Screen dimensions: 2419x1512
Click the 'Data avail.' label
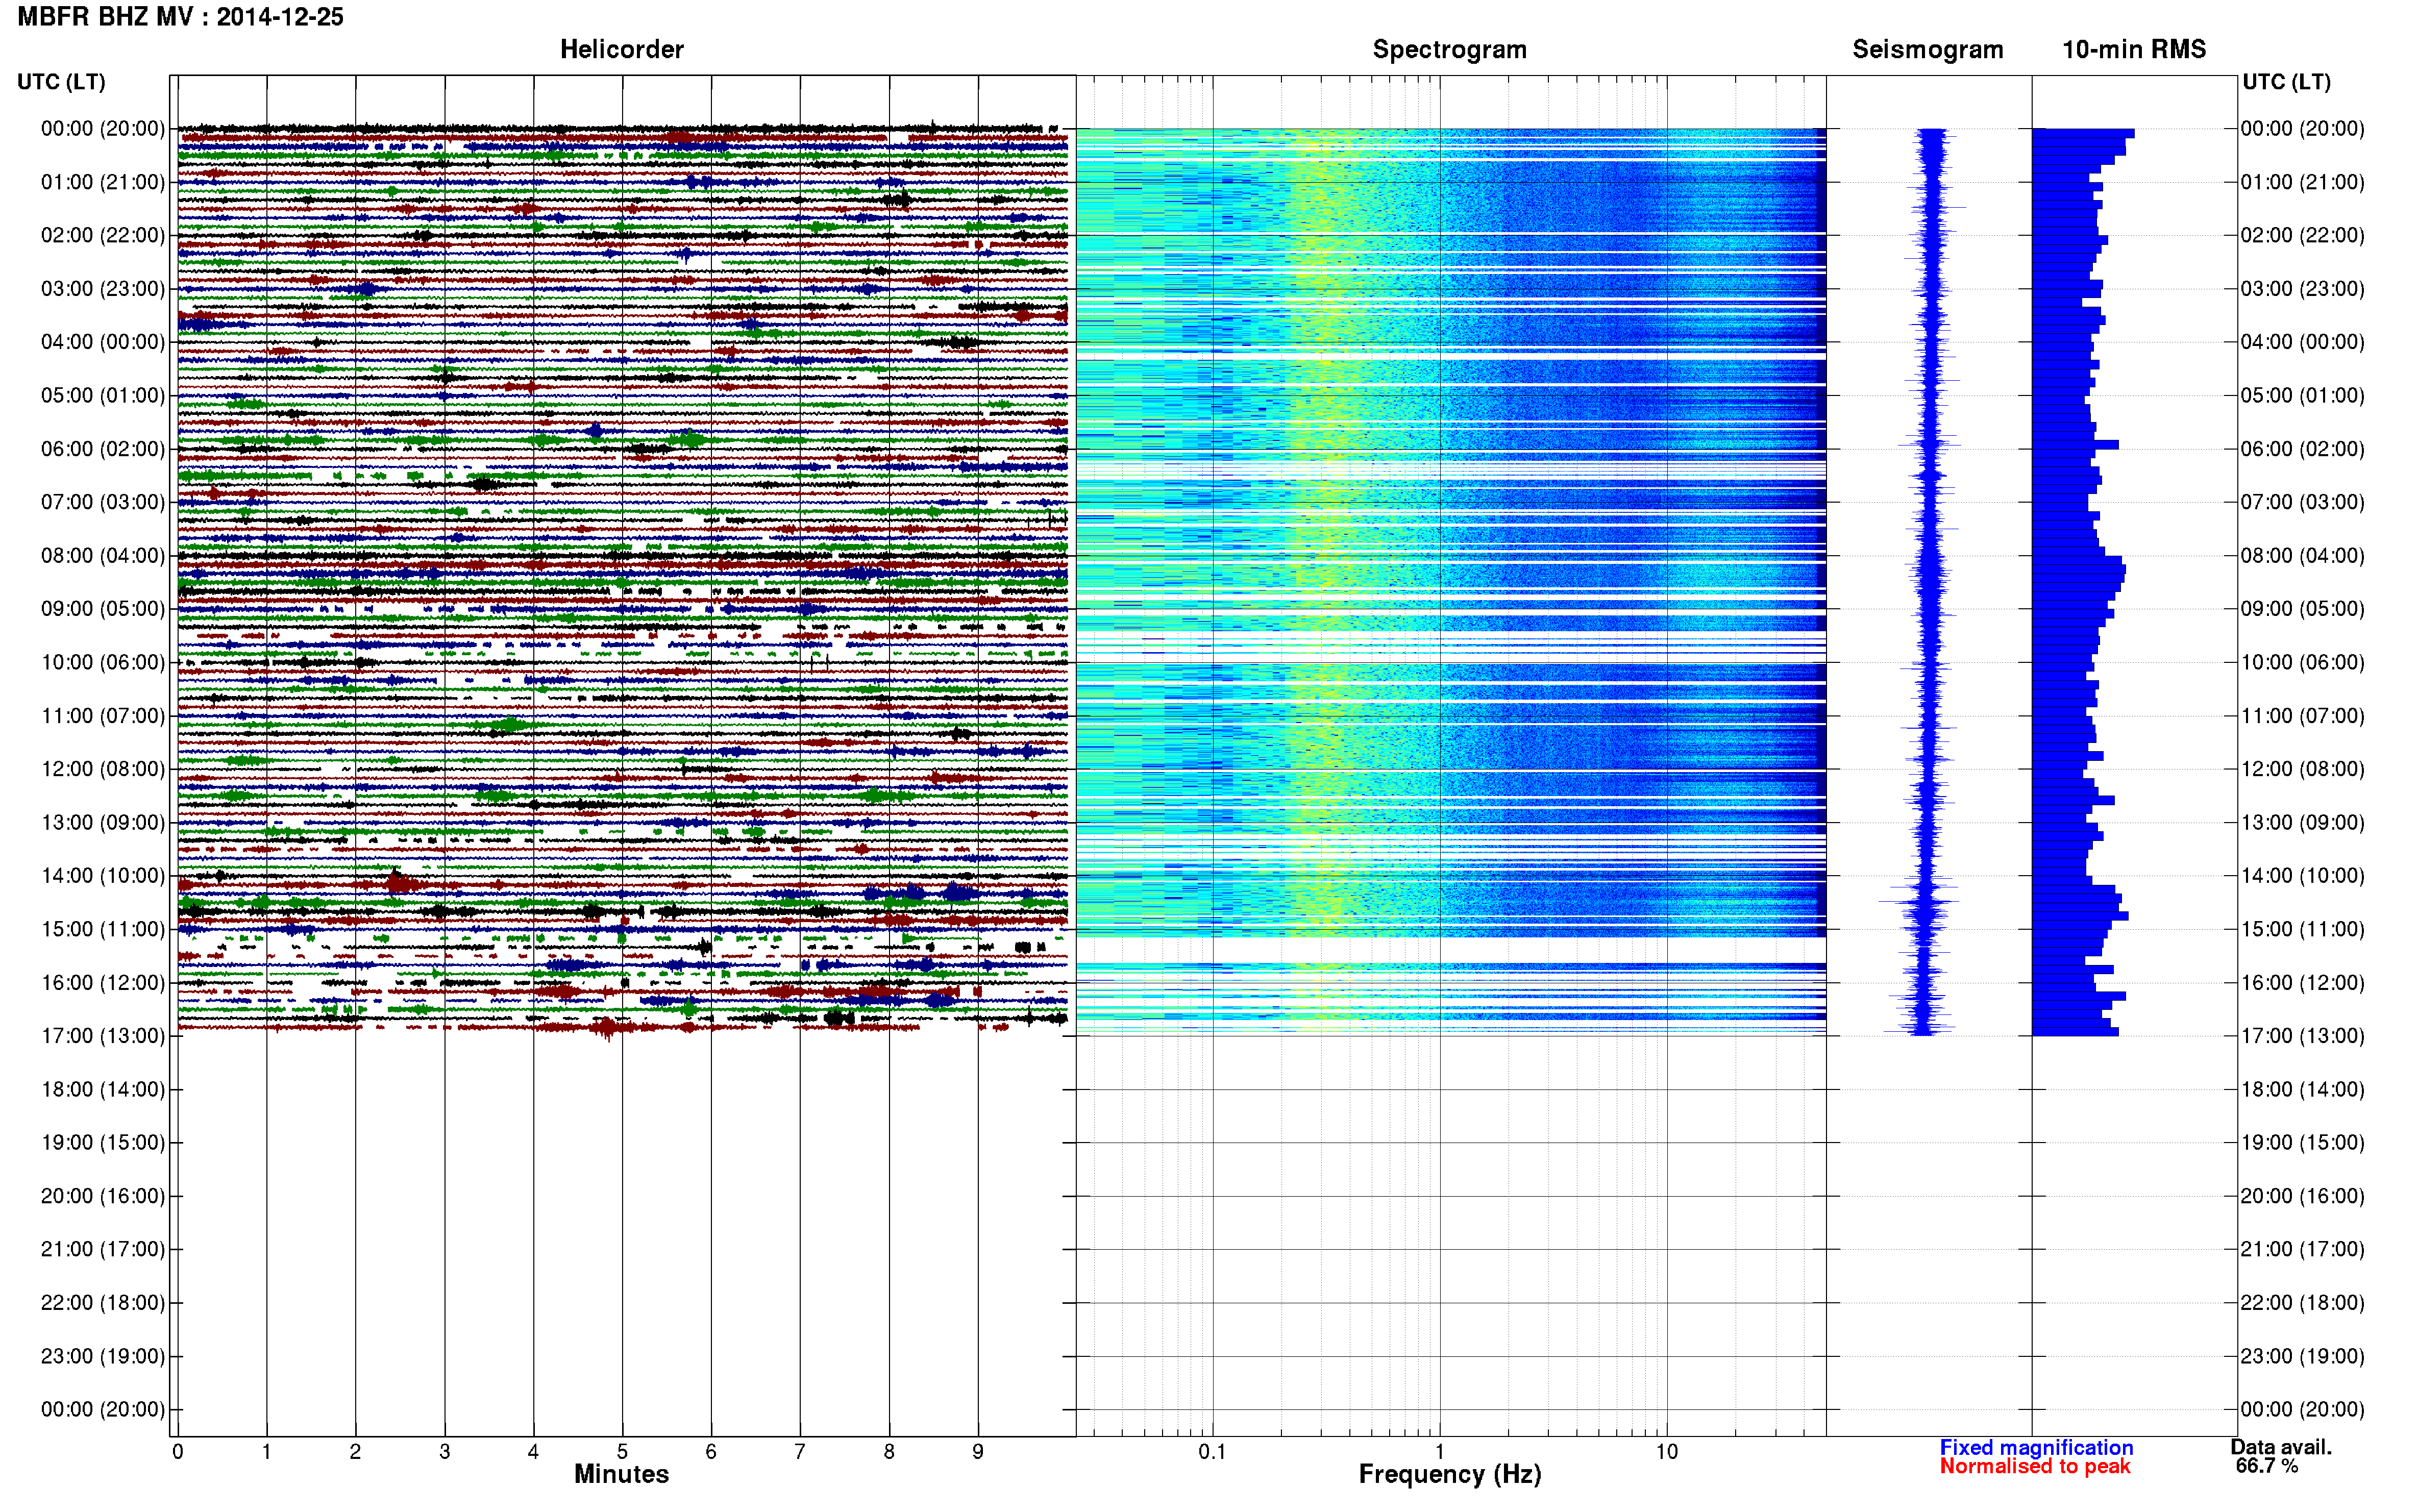(x=2281, y=1447)
